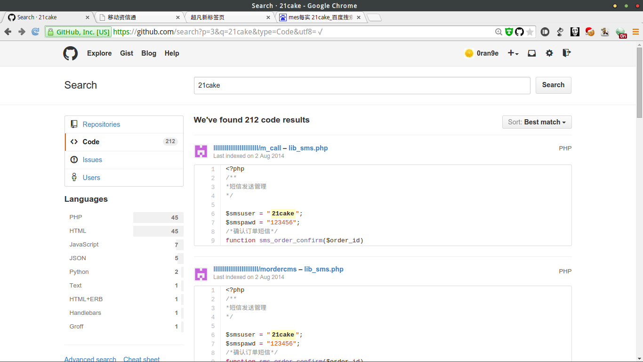Image resolution: width=643 pixels, height=362 pixels.
Task: Filter results by PHP language
Action: tap(124, 217)
